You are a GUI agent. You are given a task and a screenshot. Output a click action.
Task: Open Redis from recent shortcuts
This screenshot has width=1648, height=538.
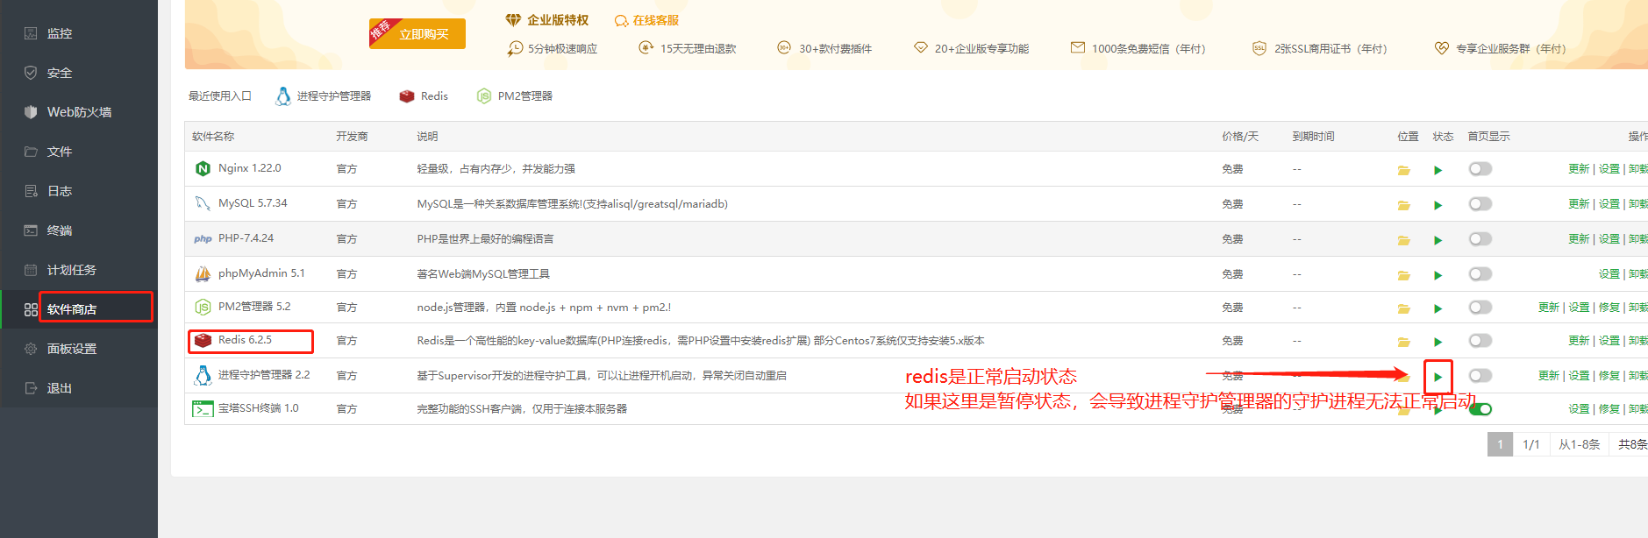pyautogui.click(x=424, y=96)
